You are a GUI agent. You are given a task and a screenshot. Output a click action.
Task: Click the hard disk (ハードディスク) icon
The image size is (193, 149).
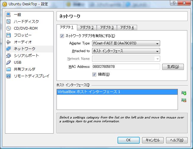(8, 21)
